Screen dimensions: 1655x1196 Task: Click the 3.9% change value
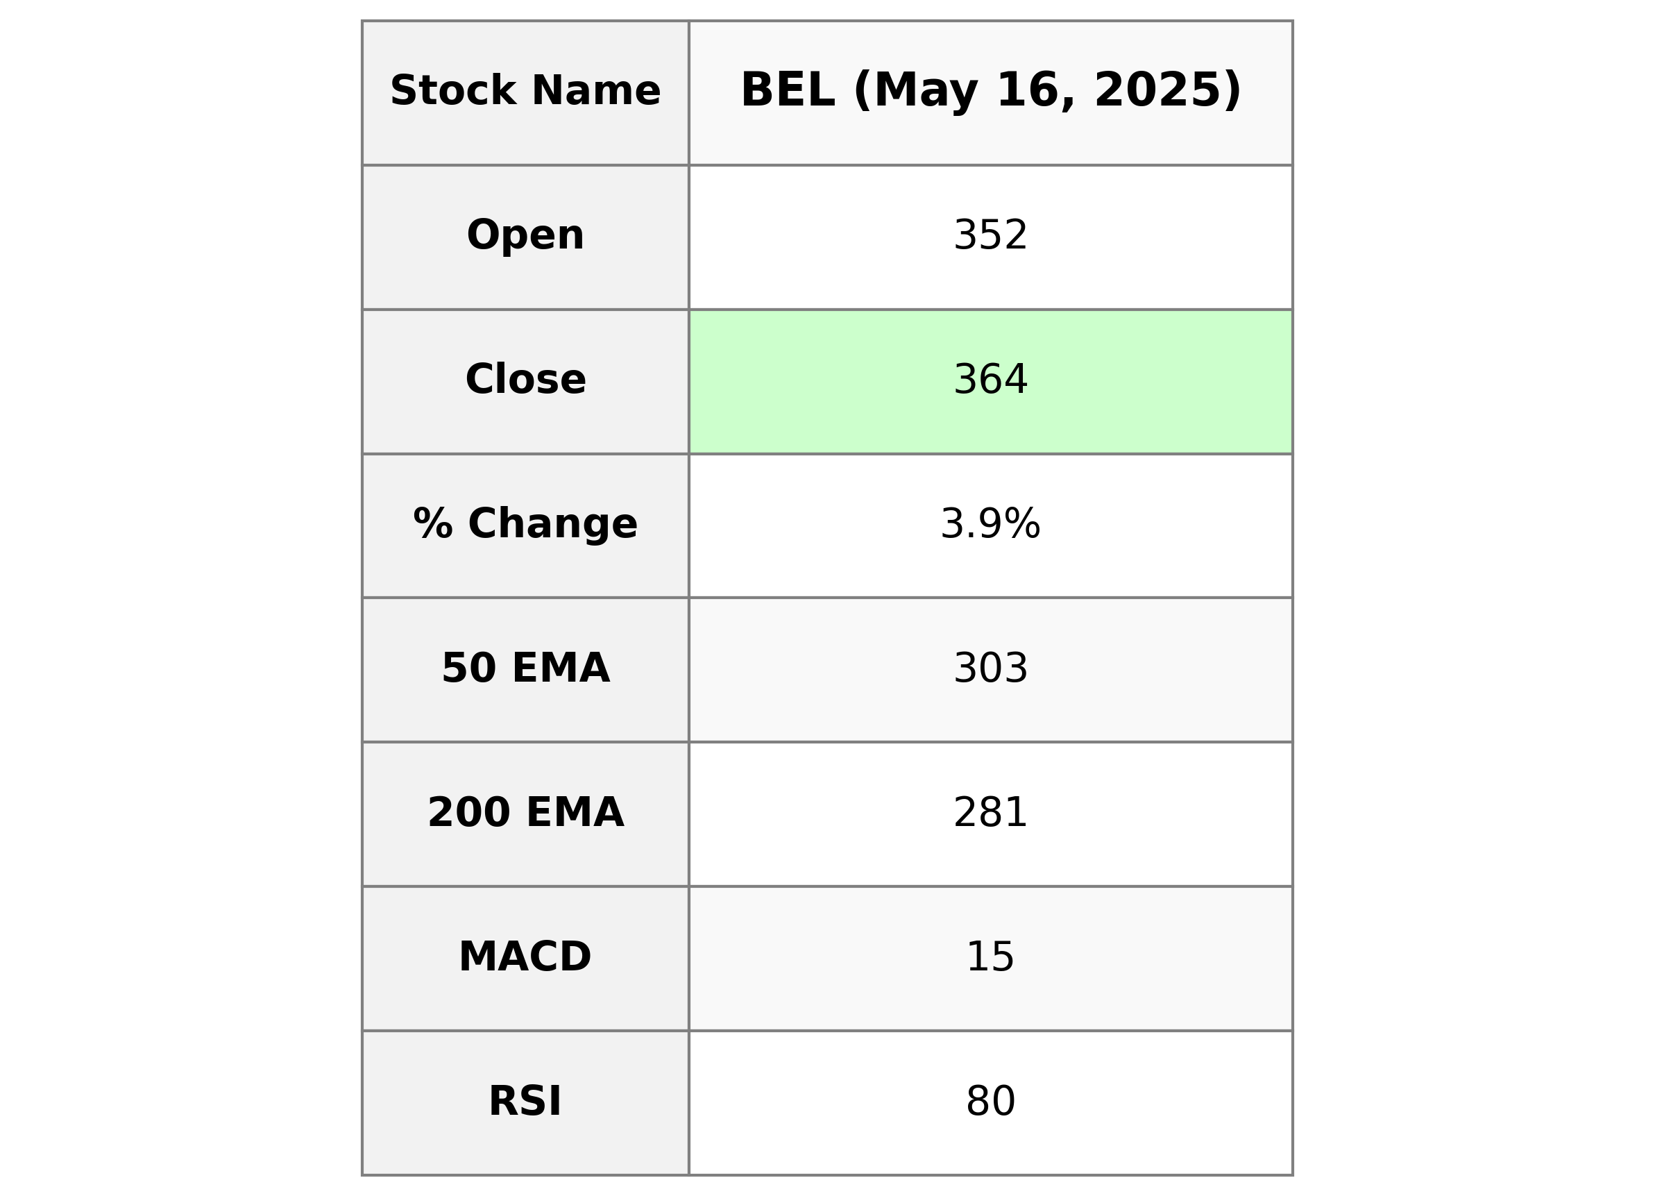click(x=990, y=524)
